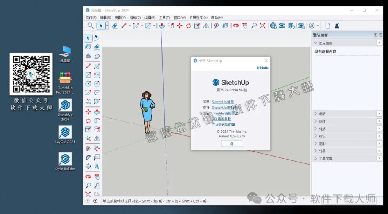Pick the Make Component tool
The image size is (388, 214).
[88, 56]
